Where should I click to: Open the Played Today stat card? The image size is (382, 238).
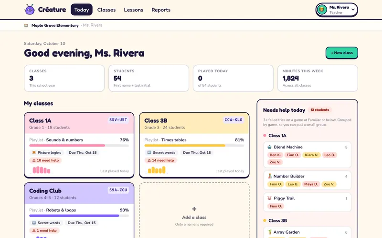233,78
